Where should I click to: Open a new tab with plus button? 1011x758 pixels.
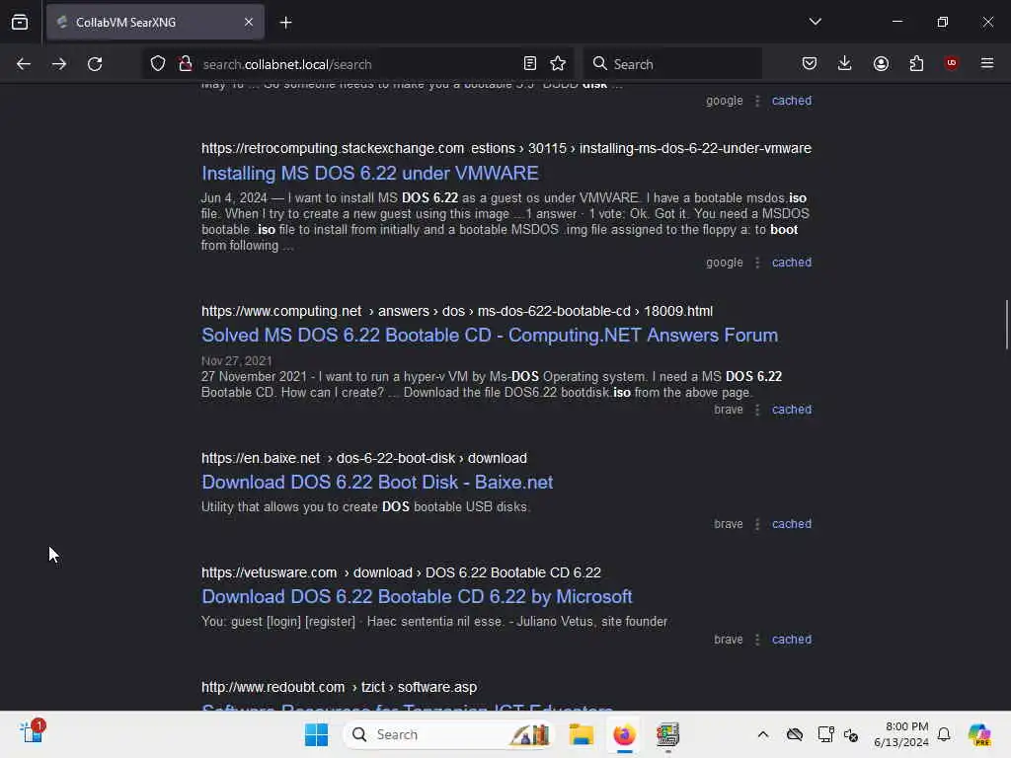pos(285,23)
